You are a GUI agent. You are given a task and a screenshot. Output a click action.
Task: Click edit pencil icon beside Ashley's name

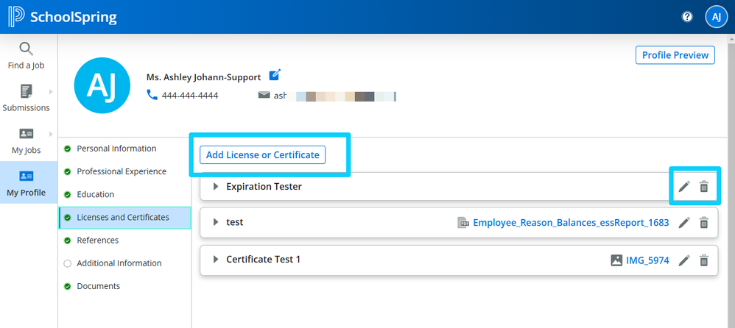(x=275, y=75)
